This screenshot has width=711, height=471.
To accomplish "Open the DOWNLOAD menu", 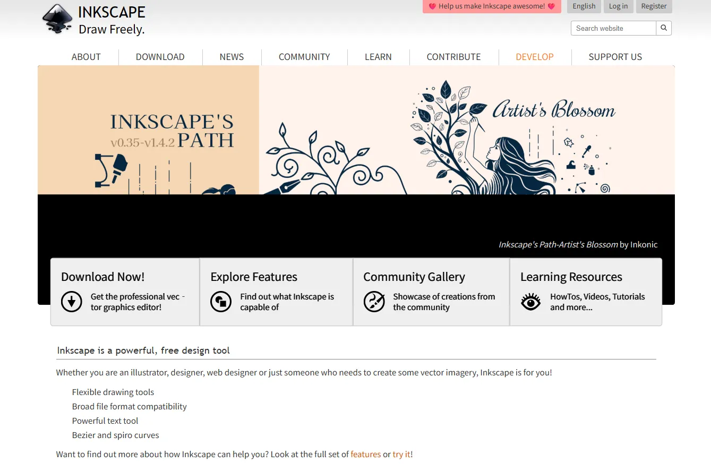I will coord(160,57).
